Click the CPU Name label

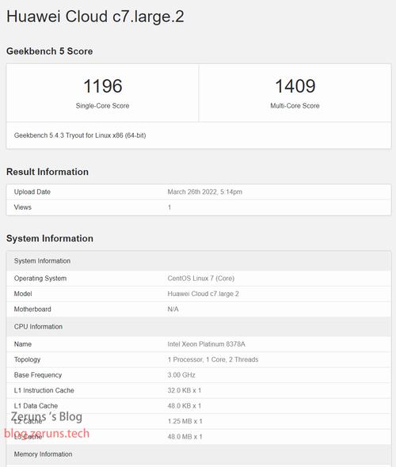point(23,344)
